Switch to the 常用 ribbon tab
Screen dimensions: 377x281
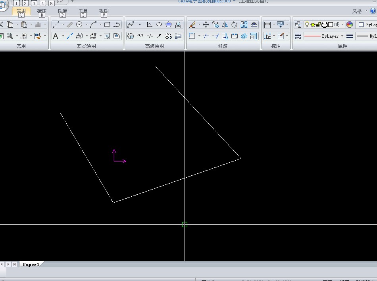(x=21, y=11)
